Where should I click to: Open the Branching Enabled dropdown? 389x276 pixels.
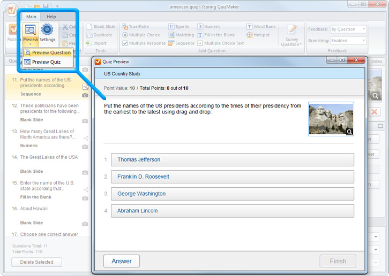coord(348,41)
